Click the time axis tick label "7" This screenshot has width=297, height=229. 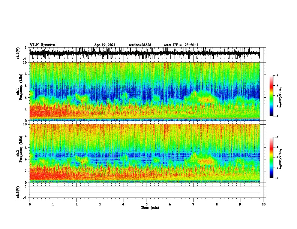click(193, 204)
